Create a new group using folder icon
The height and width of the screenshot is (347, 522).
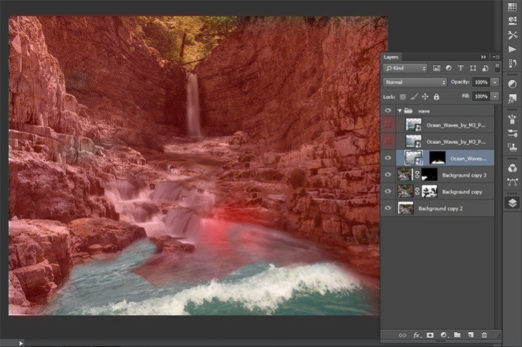(x=457, y=334)
